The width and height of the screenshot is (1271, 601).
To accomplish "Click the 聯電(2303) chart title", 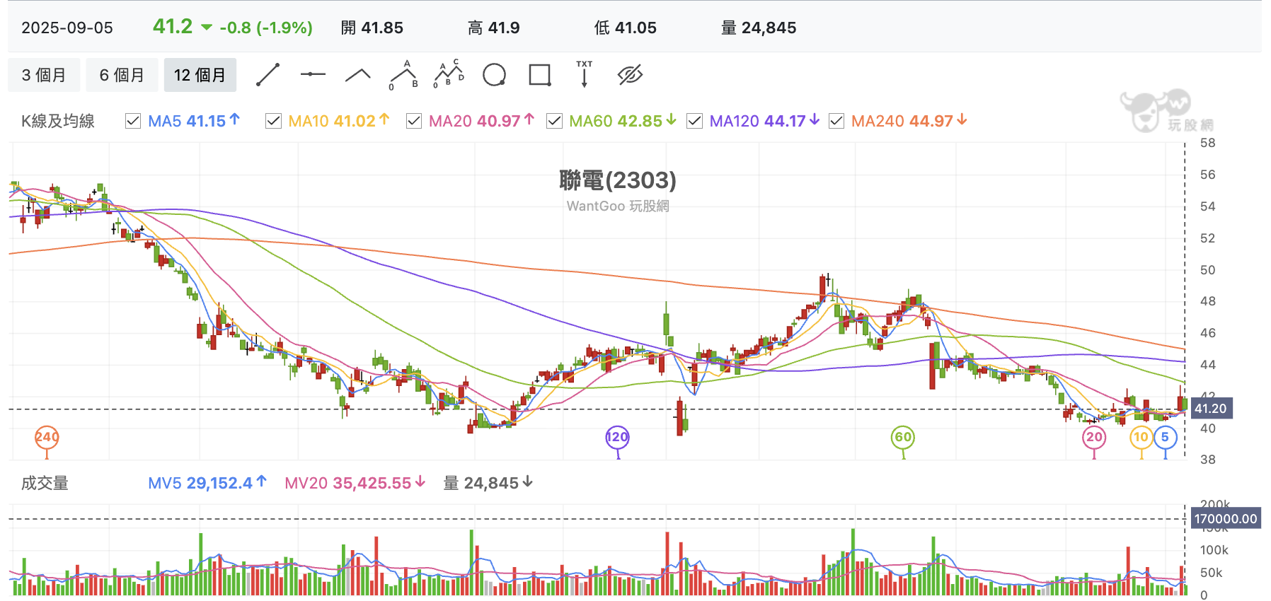I will (618, 180).
